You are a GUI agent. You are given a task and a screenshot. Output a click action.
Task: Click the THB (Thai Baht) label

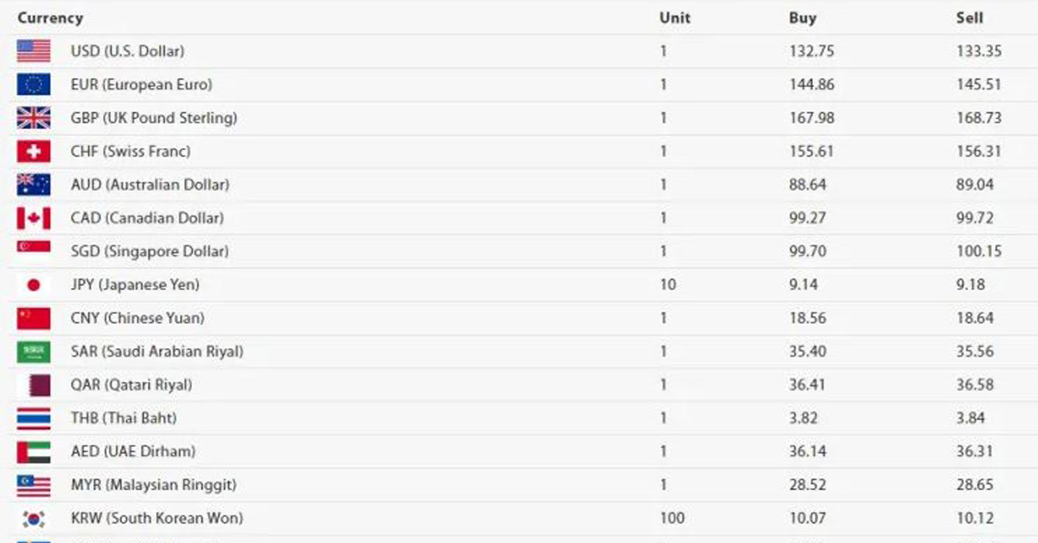pos(124,418)
